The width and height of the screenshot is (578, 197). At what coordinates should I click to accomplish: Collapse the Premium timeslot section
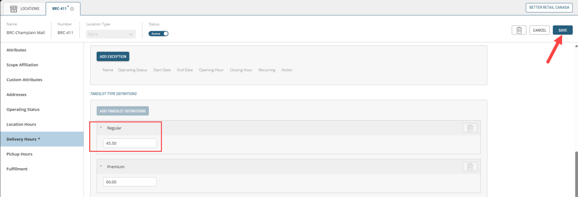(101, 167)
